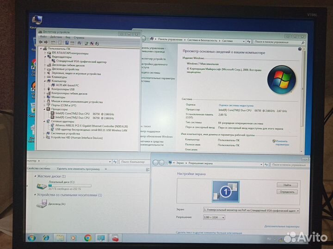The width and height of the screenshot is (333, 249).
Task: Open Экран monitor selection dropdown
Action: 251,210
